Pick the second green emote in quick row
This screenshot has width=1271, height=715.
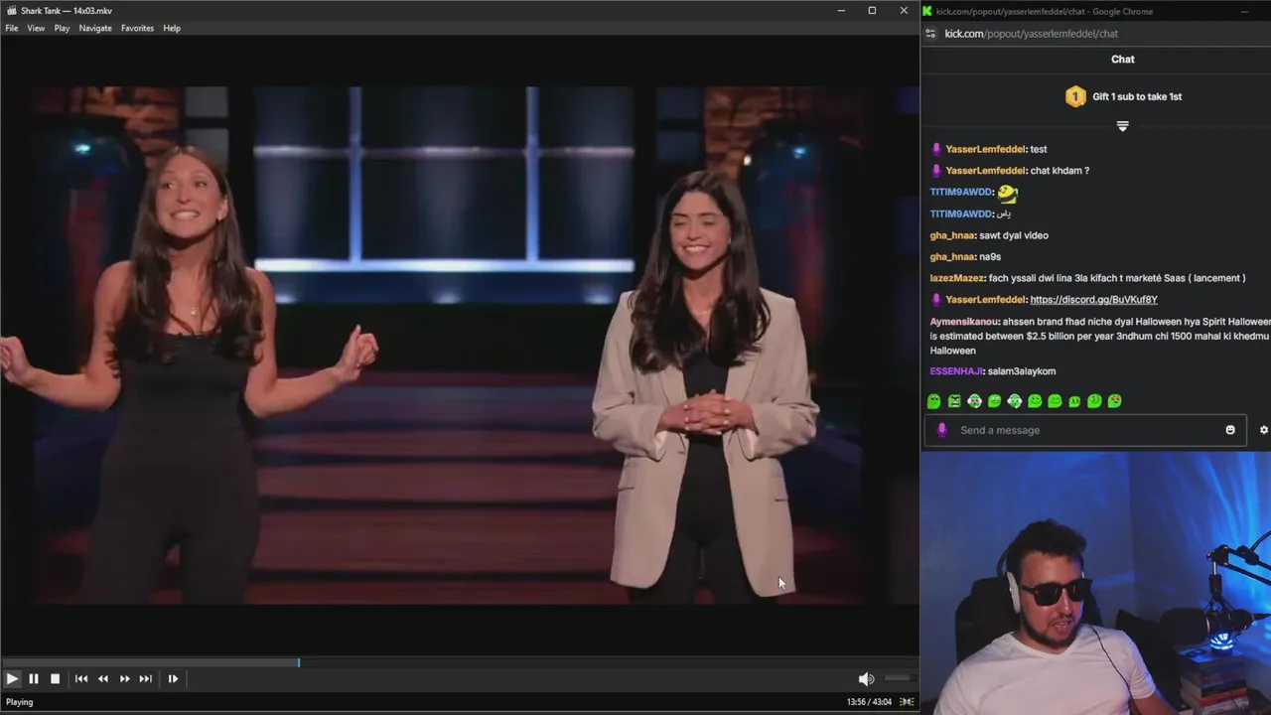[x=954, y=401]
